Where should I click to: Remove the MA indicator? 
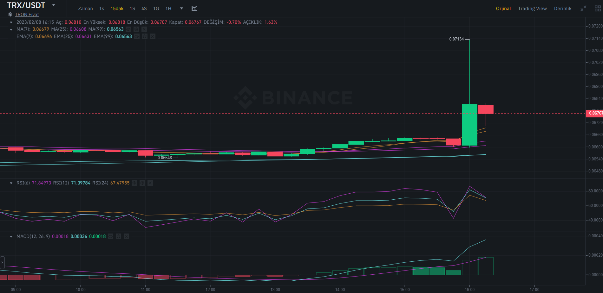tap(144, 29)
